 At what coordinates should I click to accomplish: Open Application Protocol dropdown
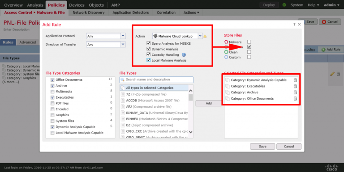123,36
